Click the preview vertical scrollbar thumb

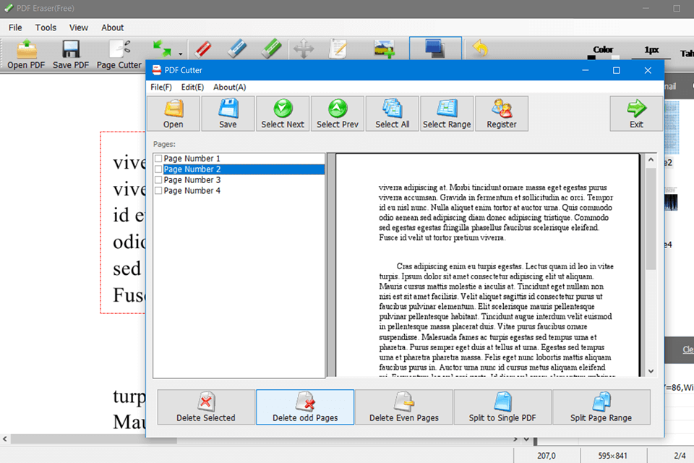tap(651, 218)
